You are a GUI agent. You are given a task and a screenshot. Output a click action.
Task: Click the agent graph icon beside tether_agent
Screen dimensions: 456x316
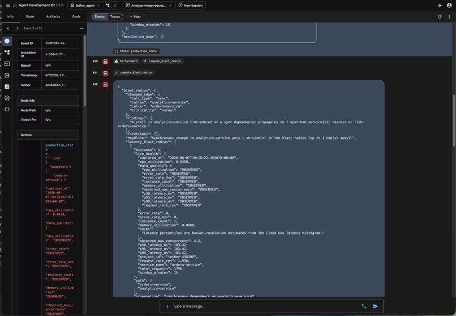(x=107, y=5)
